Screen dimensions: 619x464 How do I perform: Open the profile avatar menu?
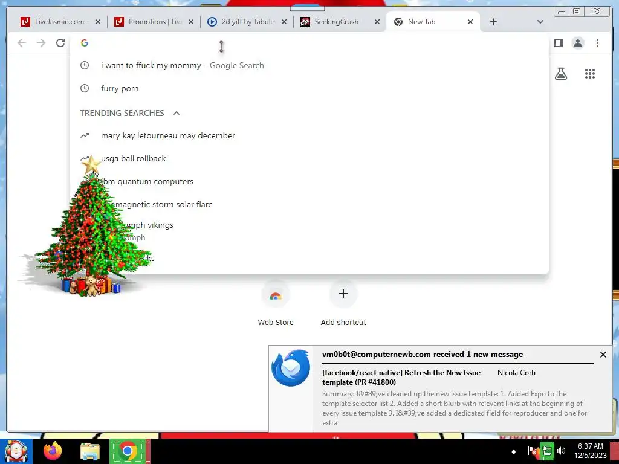578,43
